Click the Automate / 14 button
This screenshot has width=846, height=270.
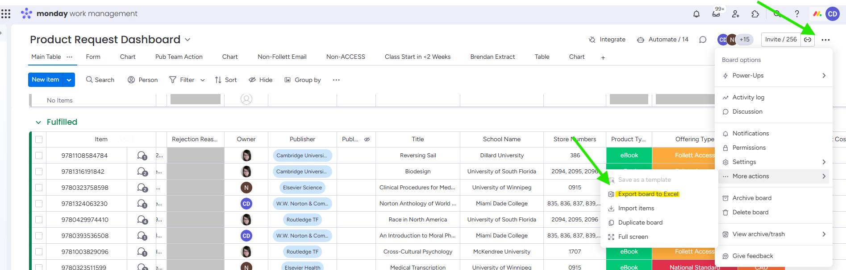663,40
